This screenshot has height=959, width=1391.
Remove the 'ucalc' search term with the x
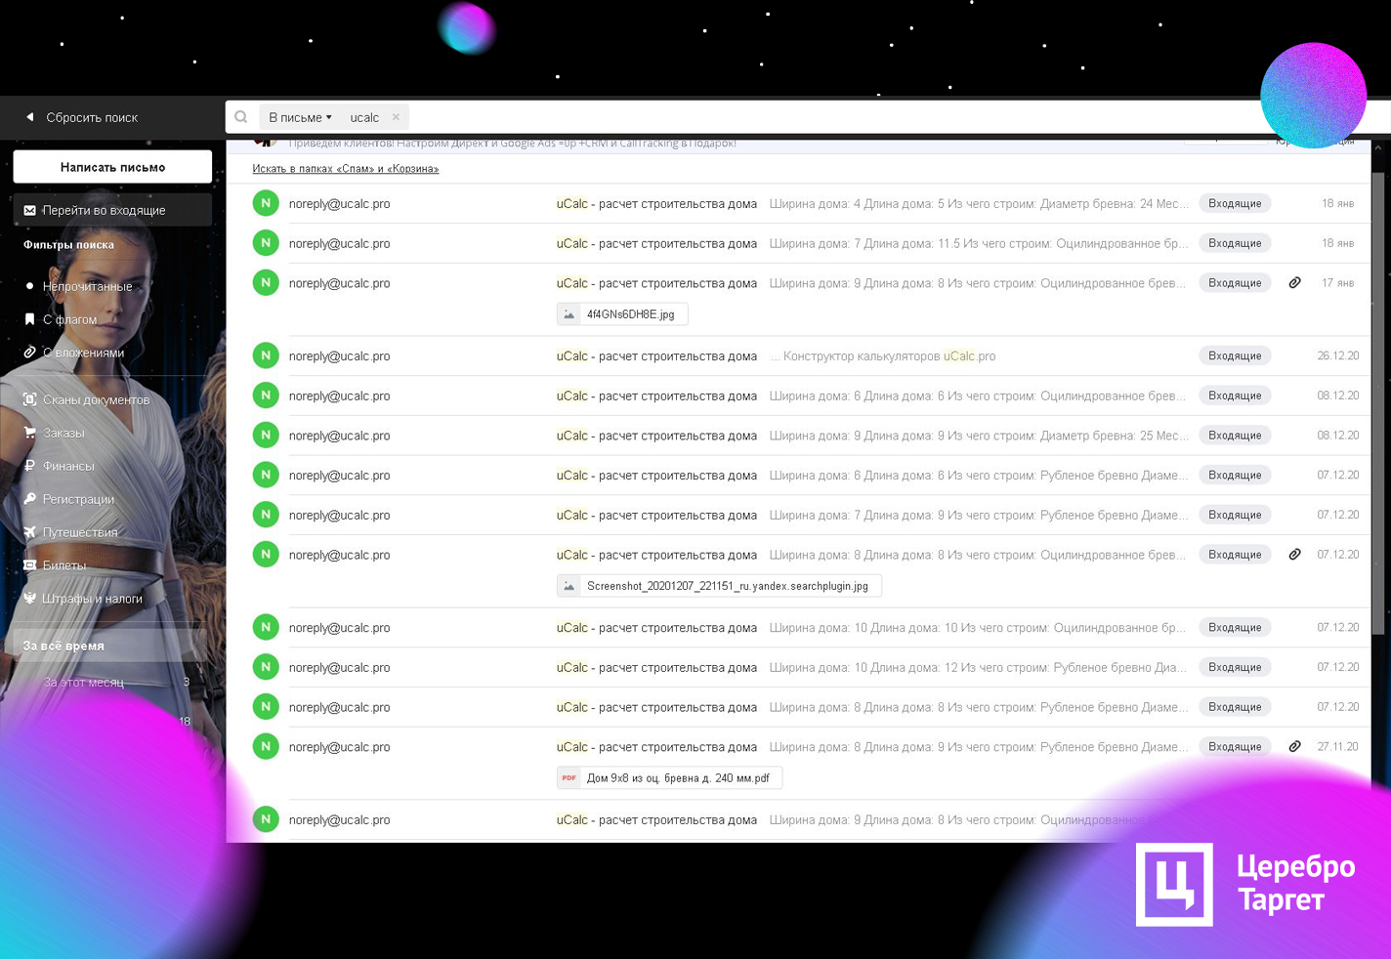[396, 117]
